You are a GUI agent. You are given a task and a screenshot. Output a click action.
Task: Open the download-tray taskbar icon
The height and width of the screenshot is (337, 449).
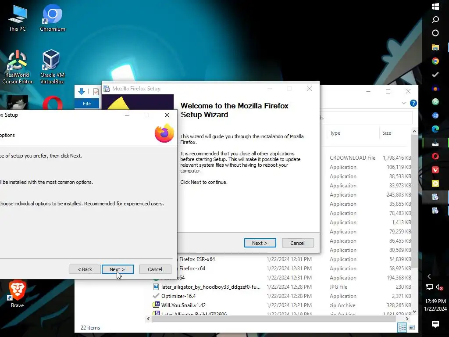point(435,143)
